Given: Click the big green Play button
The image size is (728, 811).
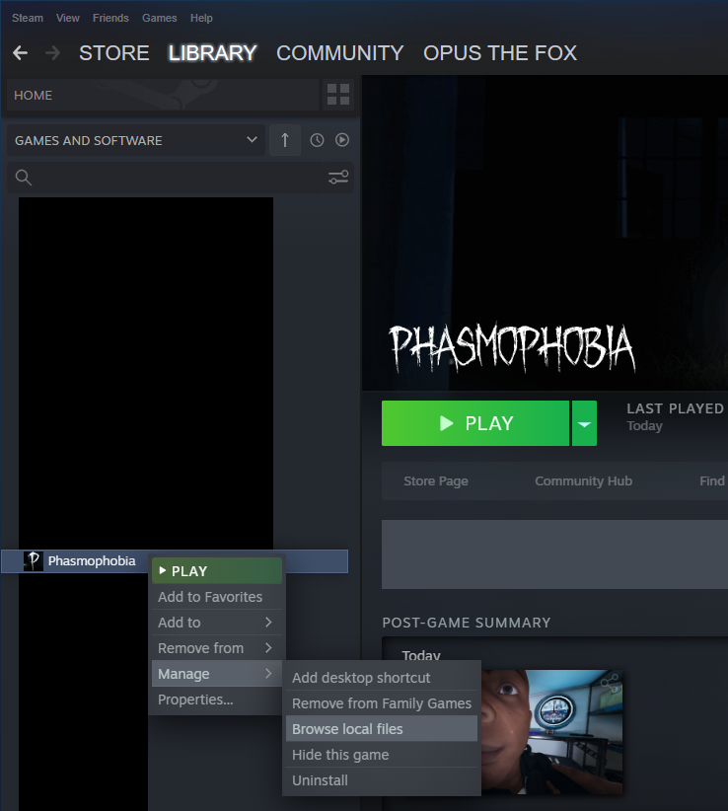Looking at the screenshot, I should 475,423.
